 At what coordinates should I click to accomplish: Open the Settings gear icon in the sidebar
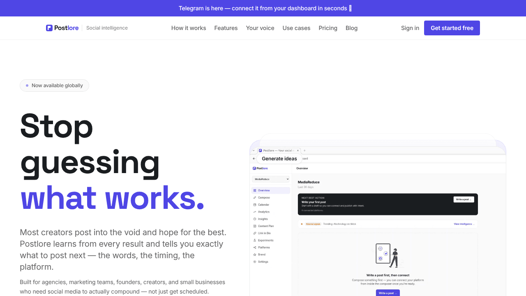(255, 262)
